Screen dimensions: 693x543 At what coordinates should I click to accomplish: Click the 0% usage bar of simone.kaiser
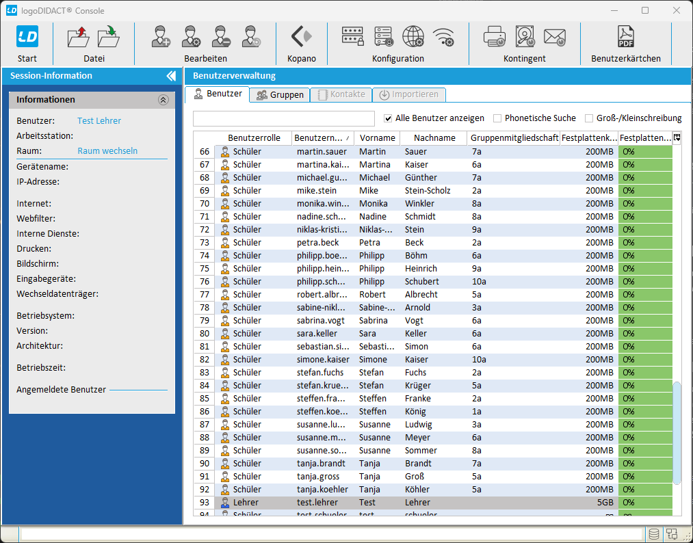coord(645,360)
